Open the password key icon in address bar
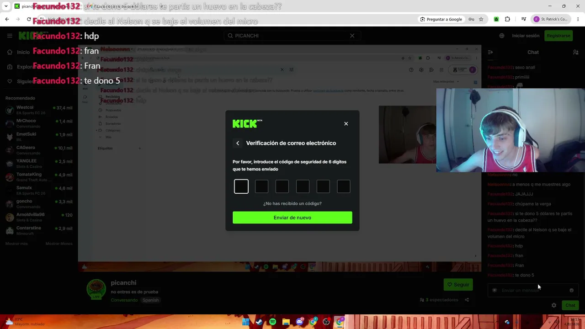 (x=471, y=19)
